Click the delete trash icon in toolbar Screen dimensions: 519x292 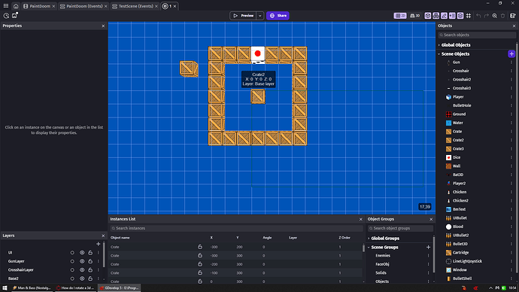click(x=502, y=16)
